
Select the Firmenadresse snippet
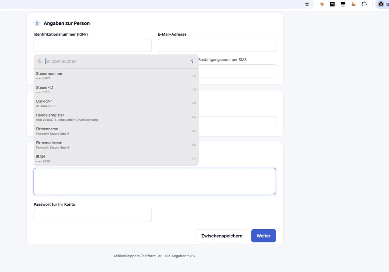pyautogui.click(x=116, y=145)
